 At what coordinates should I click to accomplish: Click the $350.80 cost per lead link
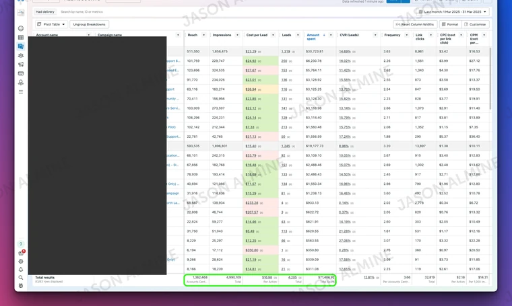pos(252,250)
